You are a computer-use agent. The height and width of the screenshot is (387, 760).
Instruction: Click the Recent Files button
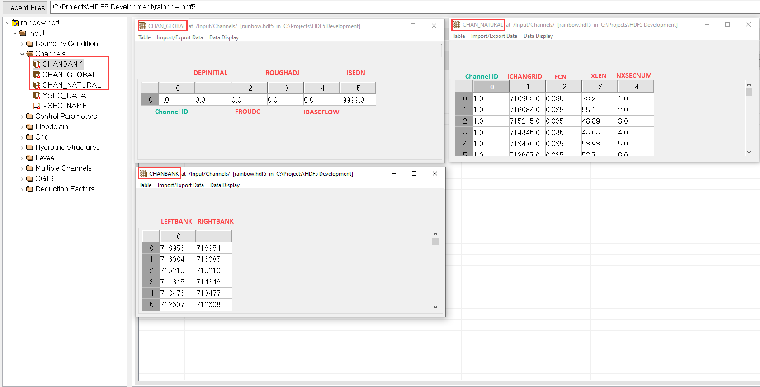click(x=25, y=8)
